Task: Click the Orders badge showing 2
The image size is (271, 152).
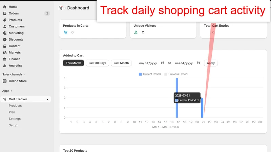Action: [47, 14]
